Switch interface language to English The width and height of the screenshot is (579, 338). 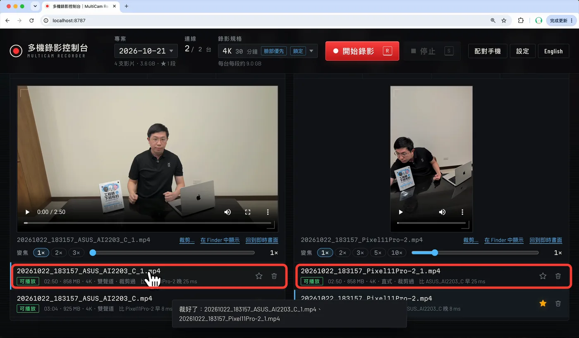pos(553,51)
